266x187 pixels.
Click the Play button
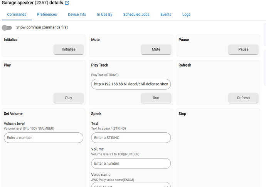[69, 98]
